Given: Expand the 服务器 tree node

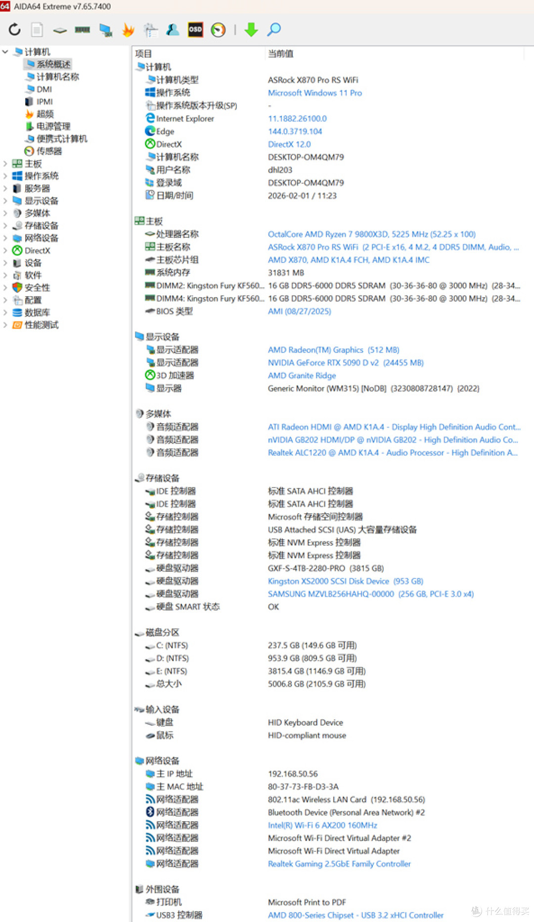Looking at the screenshot, I should click(x=5, y=188).
